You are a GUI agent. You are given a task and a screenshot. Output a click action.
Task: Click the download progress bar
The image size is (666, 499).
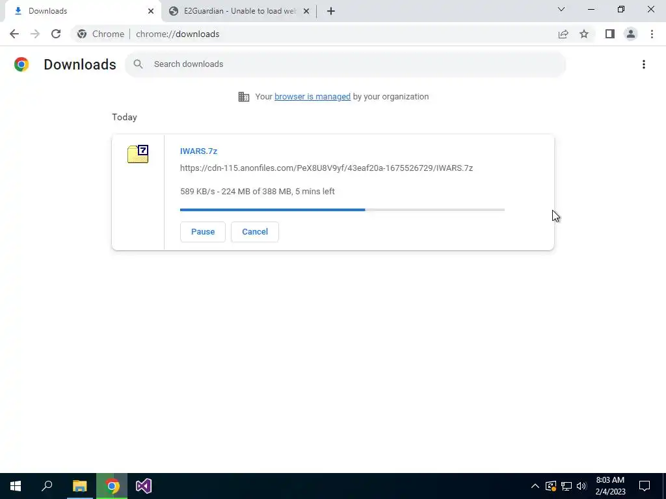click(342, 210)
